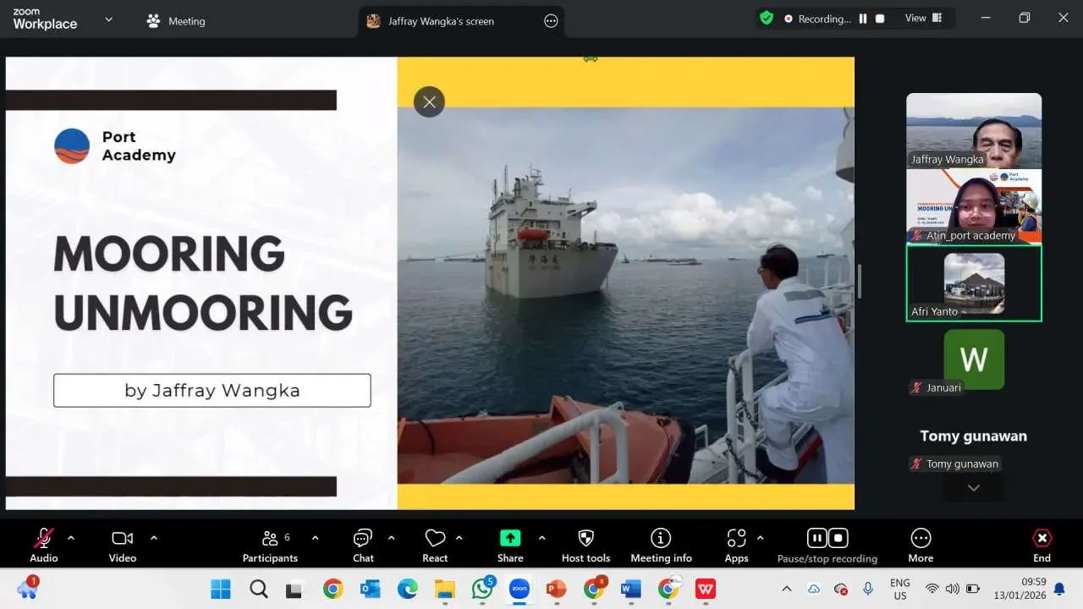Open WhatsApp from the taskbar

pyautogui.click(x=483, y=589)
